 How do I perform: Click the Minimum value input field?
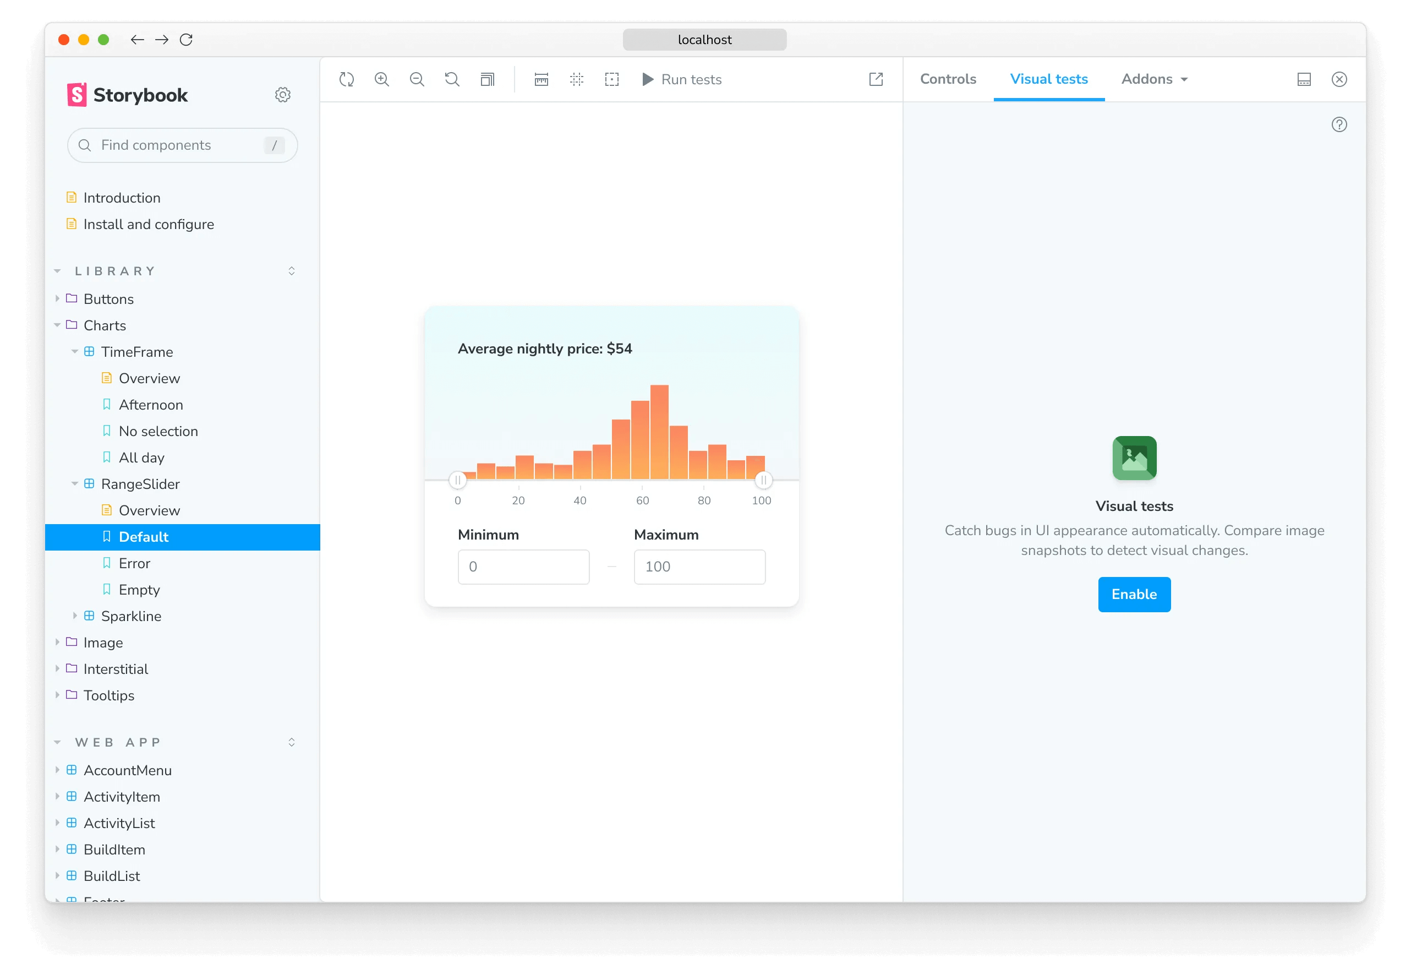coord(522,566)
